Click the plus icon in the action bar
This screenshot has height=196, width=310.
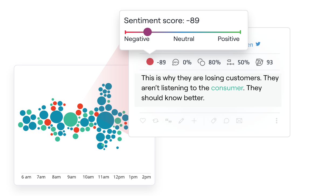pyautogui.click(x=194, y=121)
